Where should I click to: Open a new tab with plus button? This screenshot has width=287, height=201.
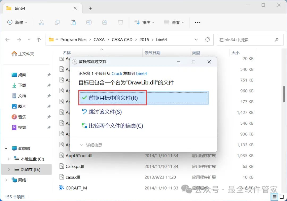coord(90,8)
